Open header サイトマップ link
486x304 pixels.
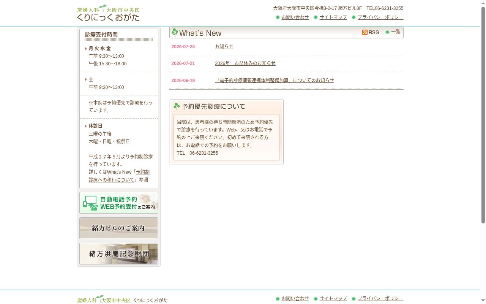(x=333, y=17)
